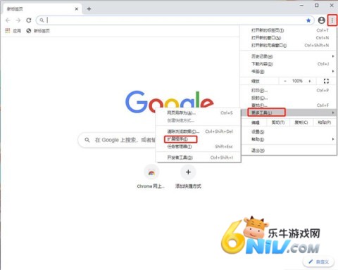338x270 pixels.
Task: Toggle fullscreen icon in zoom row
Action: (326, 81)
